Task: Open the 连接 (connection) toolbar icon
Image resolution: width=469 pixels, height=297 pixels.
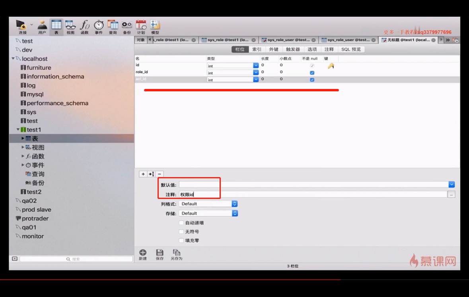Action: click(22, 27)
